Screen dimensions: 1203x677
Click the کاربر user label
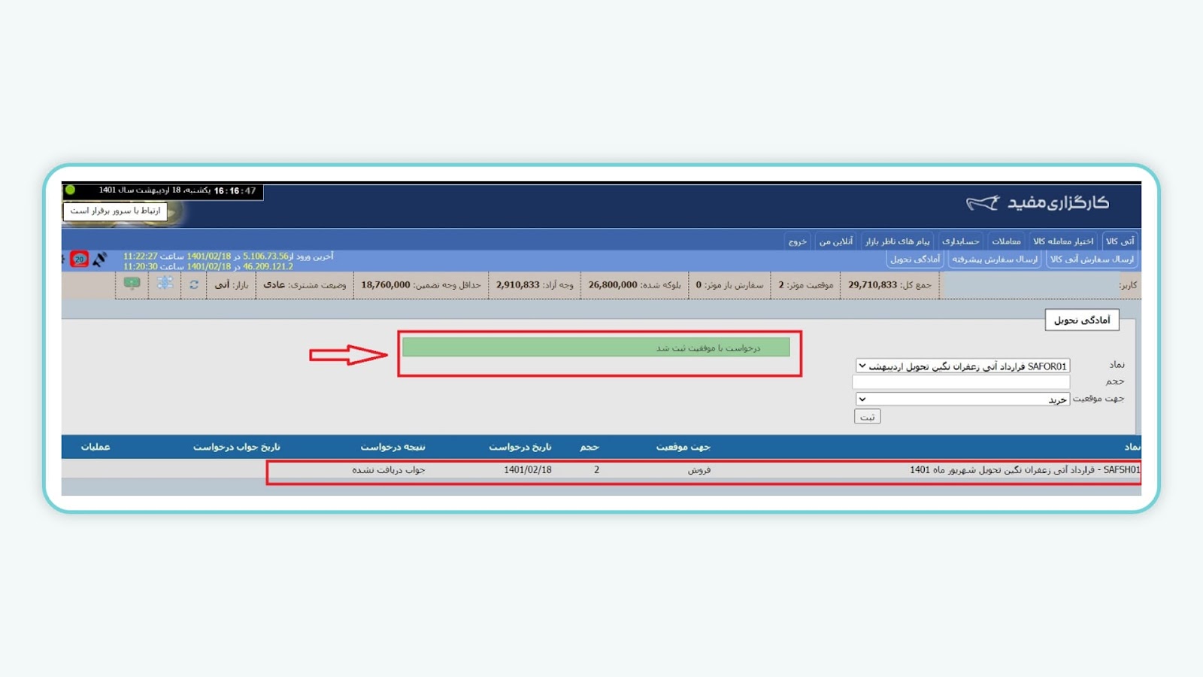pyautogui.click(x=1128, y=285)
